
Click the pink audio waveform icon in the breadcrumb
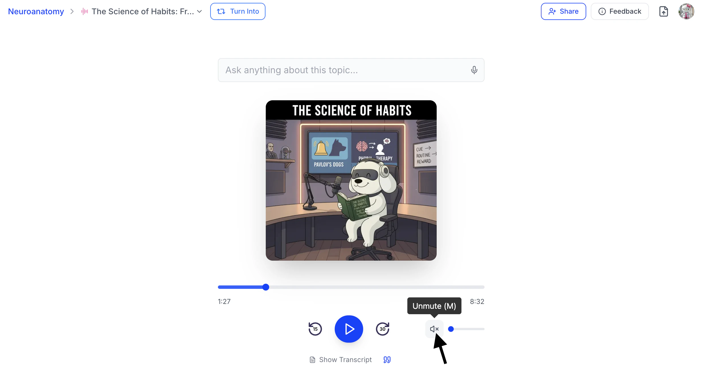pyautogui.click(x=85, y=11)
